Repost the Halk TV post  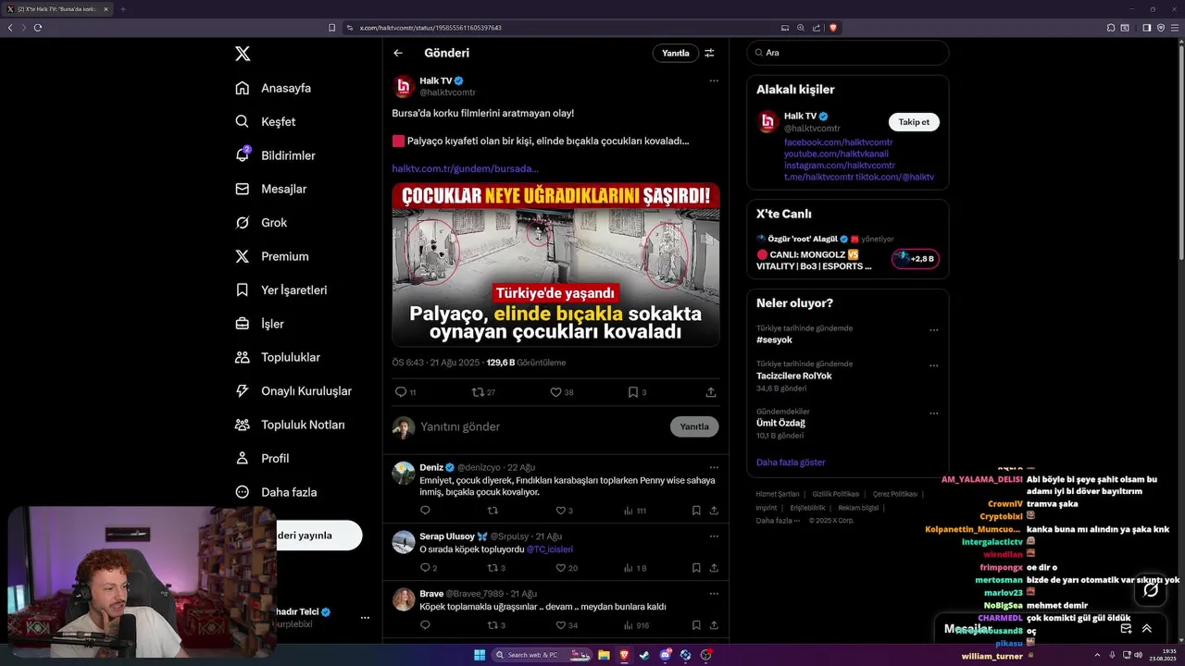point(478,392)
